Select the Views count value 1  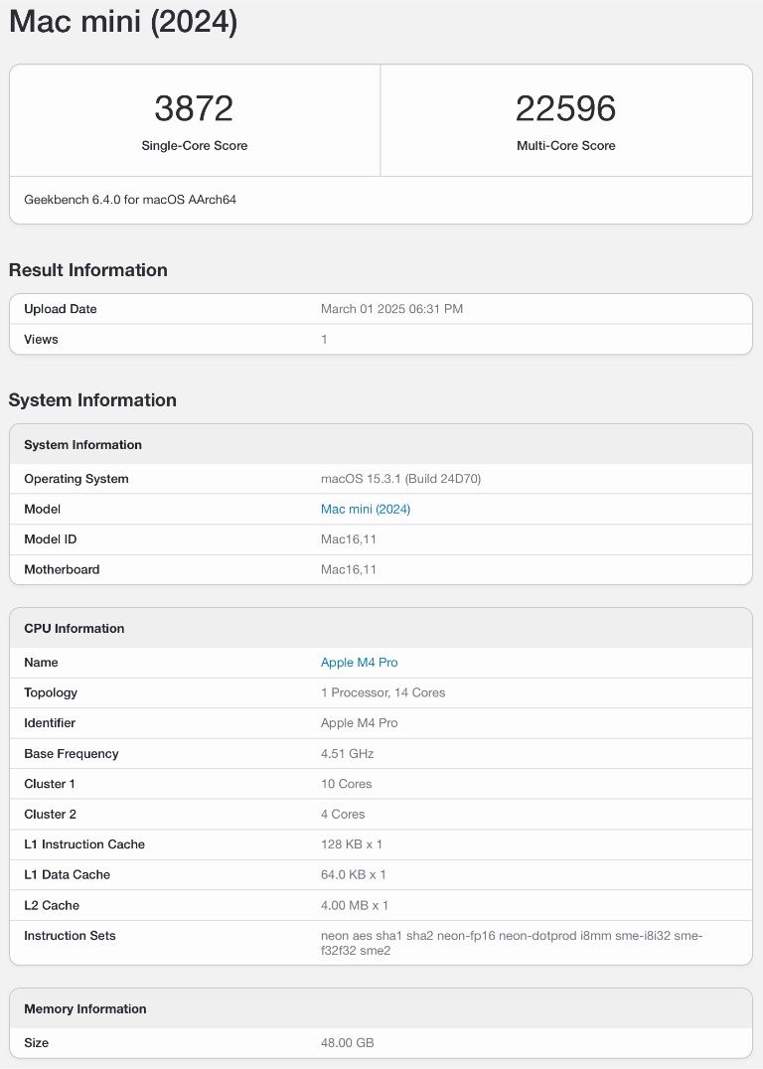324,340
